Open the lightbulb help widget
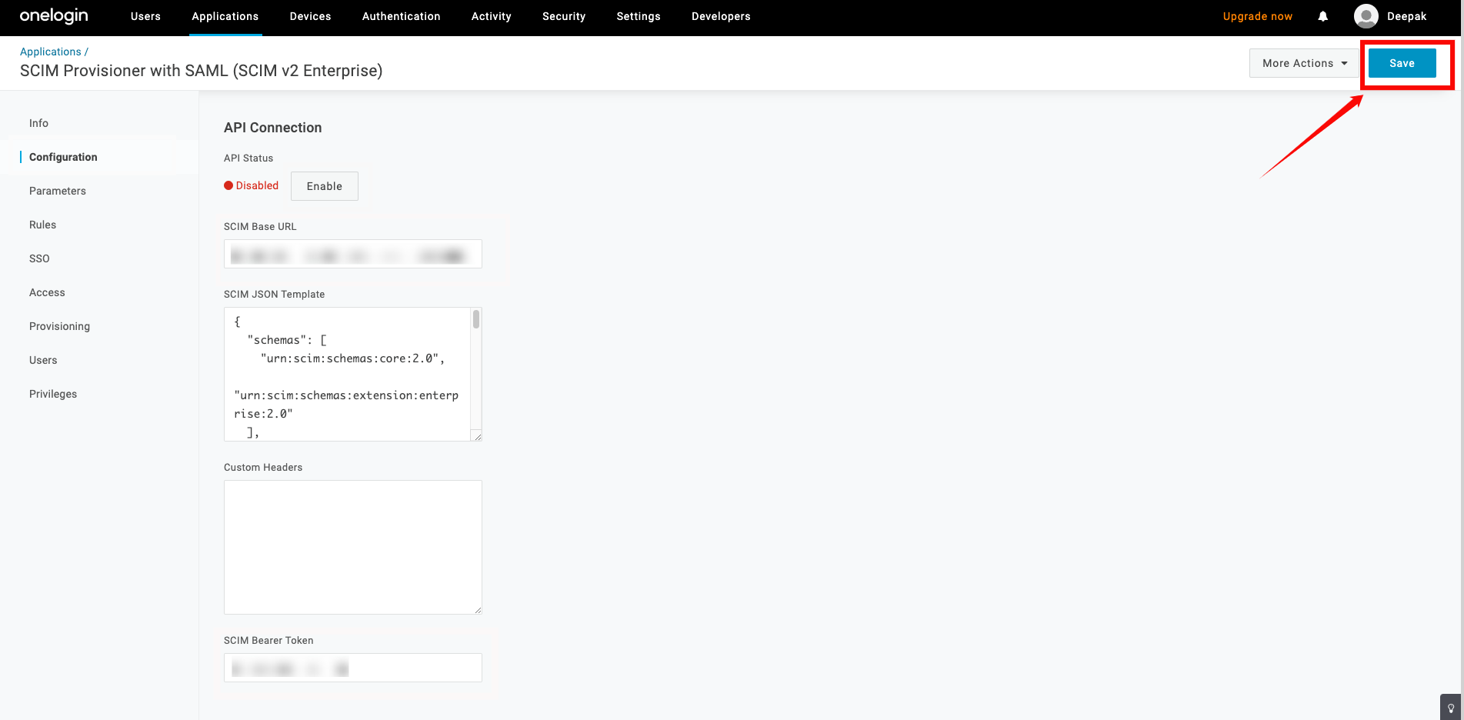1464x720 pixels. [x=1451, y=708]
